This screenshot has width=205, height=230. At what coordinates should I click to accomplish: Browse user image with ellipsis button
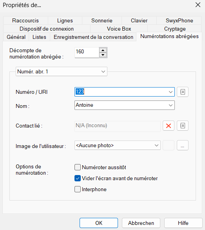click(x=183, y=145)
